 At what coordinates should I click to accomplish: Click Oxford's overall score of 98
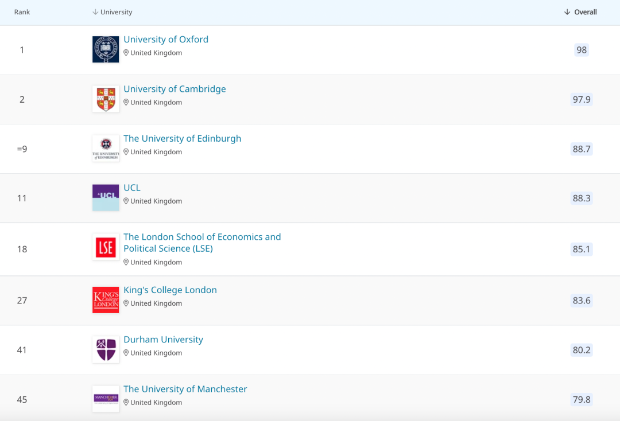tap(582, 50)
